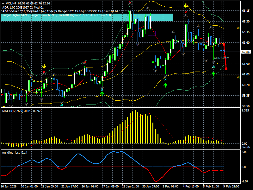Grab the bottom endpoint handle of red trendline
The height and width of the screenshot is (190, 253).
tap(226, 69)
